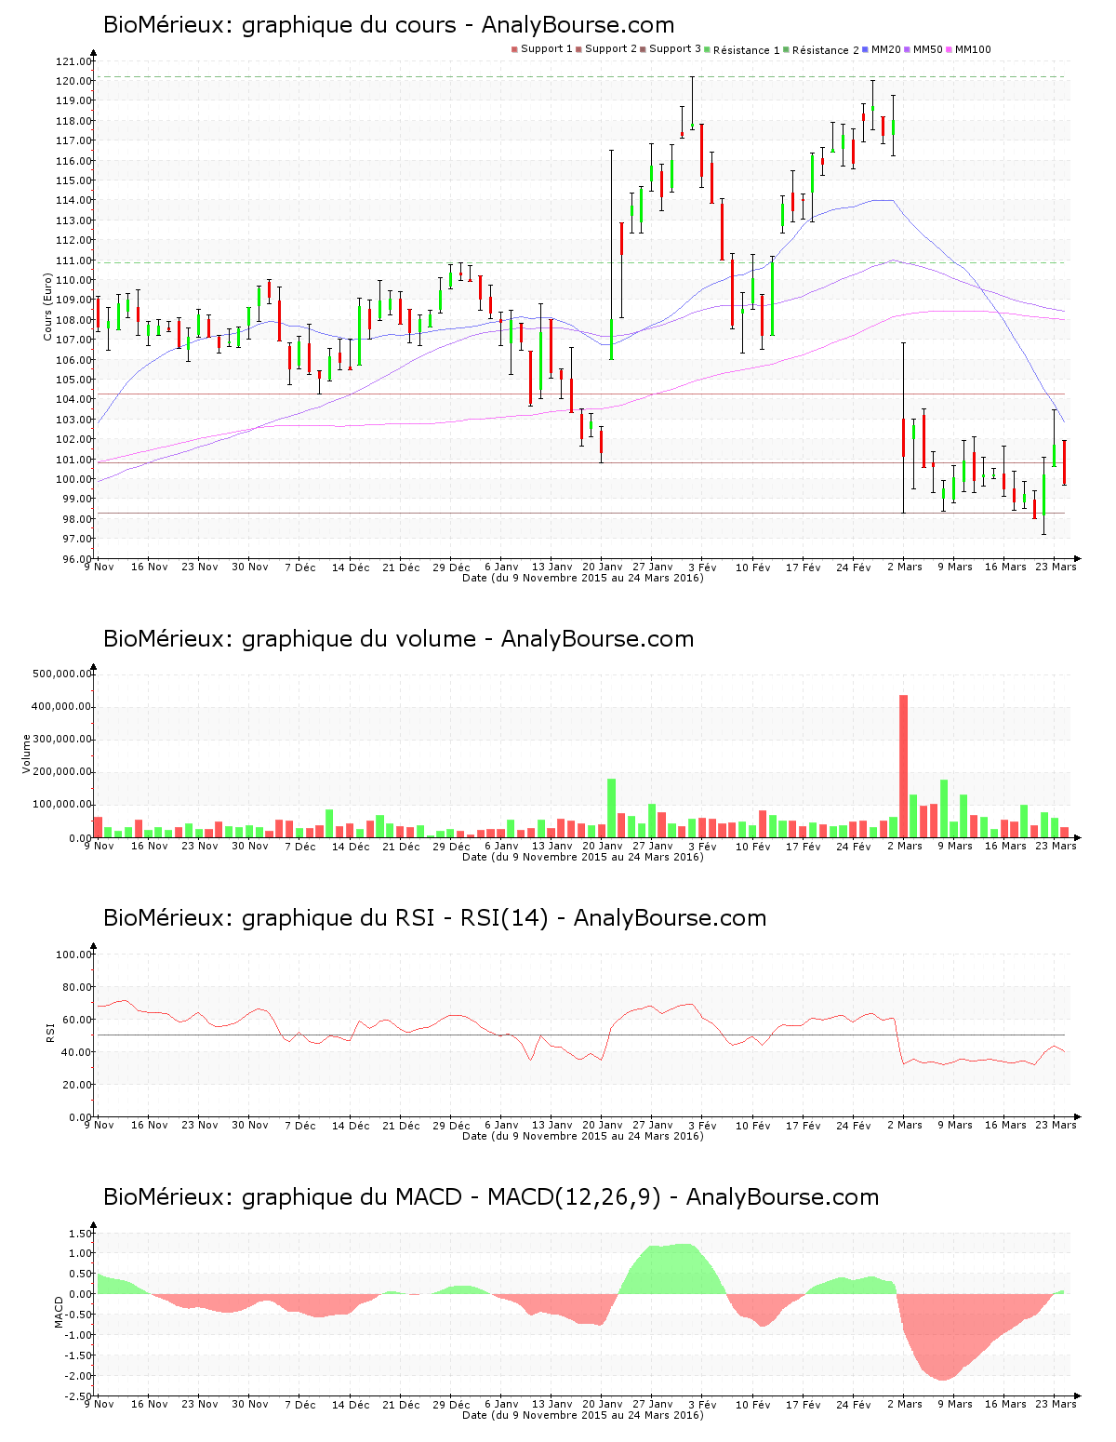Click the pink MM100 legend swatch
The width and height of the screenshot is (1116, 1442).
point(950,49)
